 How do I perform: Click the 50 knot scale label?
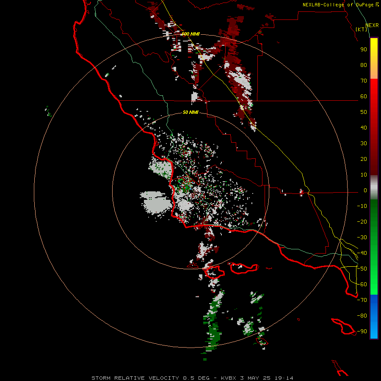point(364,112)
